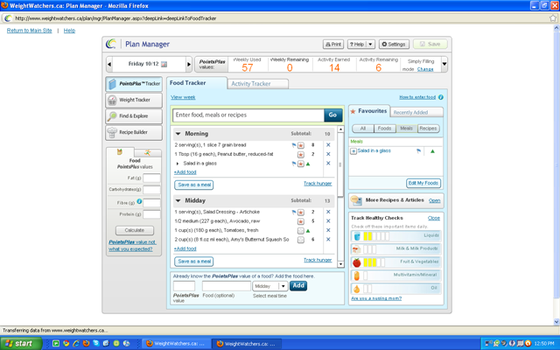Click the flag icon on Favourites Salad in a glass
The width and height of the screenshot is (560, 350).
click(418, 151)
